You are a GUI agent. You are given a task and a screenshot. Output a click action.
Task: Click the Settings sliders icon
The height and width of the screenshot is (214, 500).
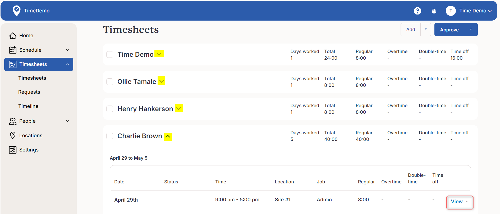point(13,150)
